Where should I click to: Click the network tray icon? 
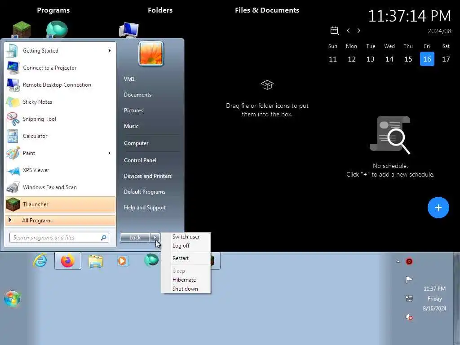[x=409, y=298]
